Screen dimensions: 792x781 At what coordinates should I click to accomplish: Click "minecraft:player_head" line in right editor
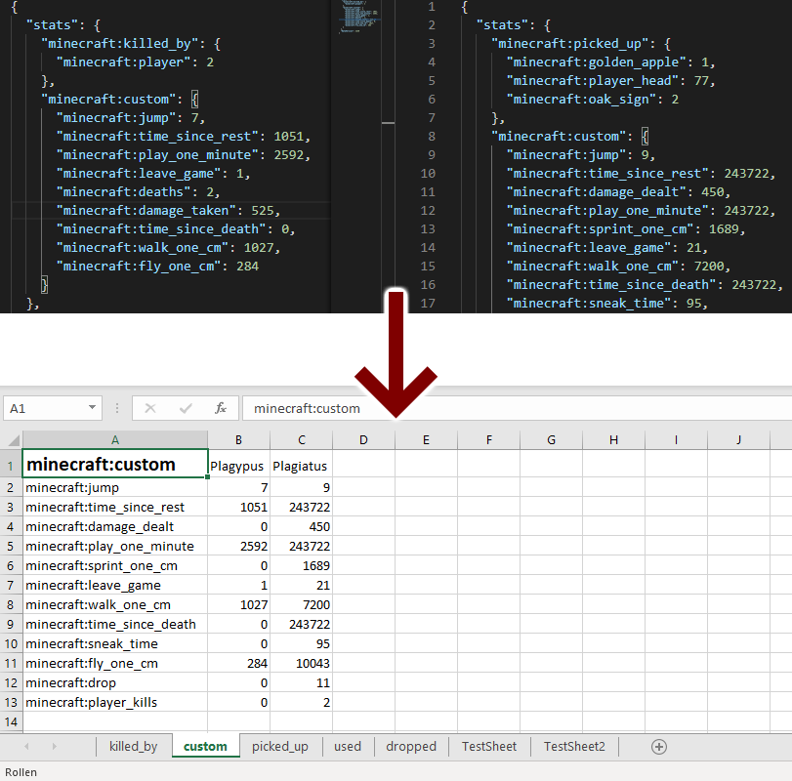[611, 81]
